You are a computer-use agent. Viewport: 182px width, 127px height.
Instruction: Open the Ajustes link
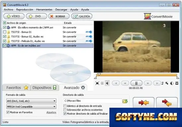pos(51,112)
